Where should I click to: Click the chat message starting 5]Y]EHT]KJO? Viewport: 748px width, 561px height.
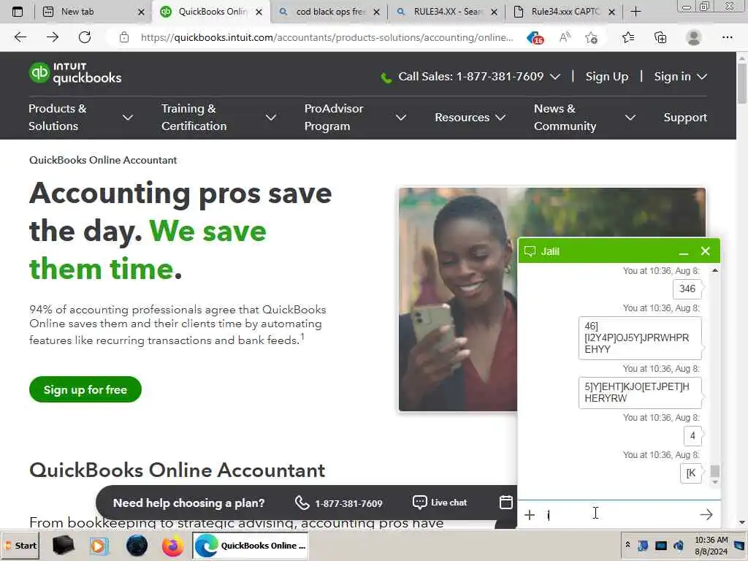pyautogui.click(x=639, y=392)
